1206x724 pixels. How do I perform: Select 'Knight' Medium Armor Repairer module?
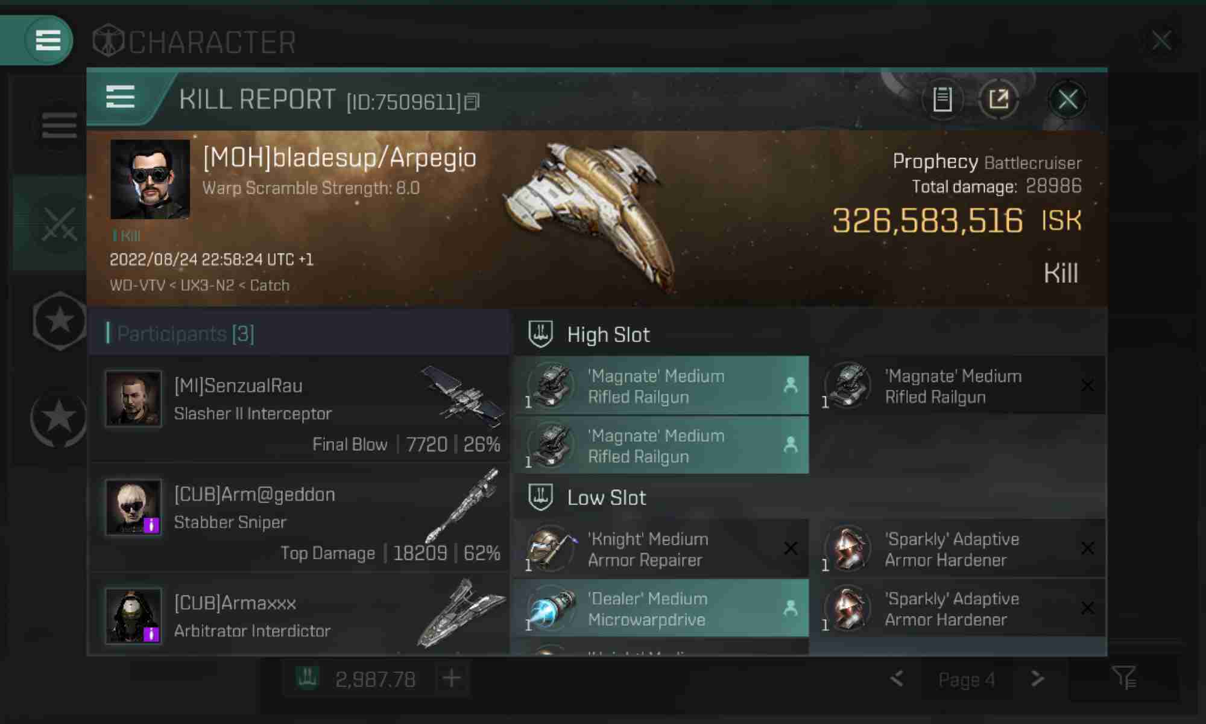pyautogui.click(x=661, y=548)
